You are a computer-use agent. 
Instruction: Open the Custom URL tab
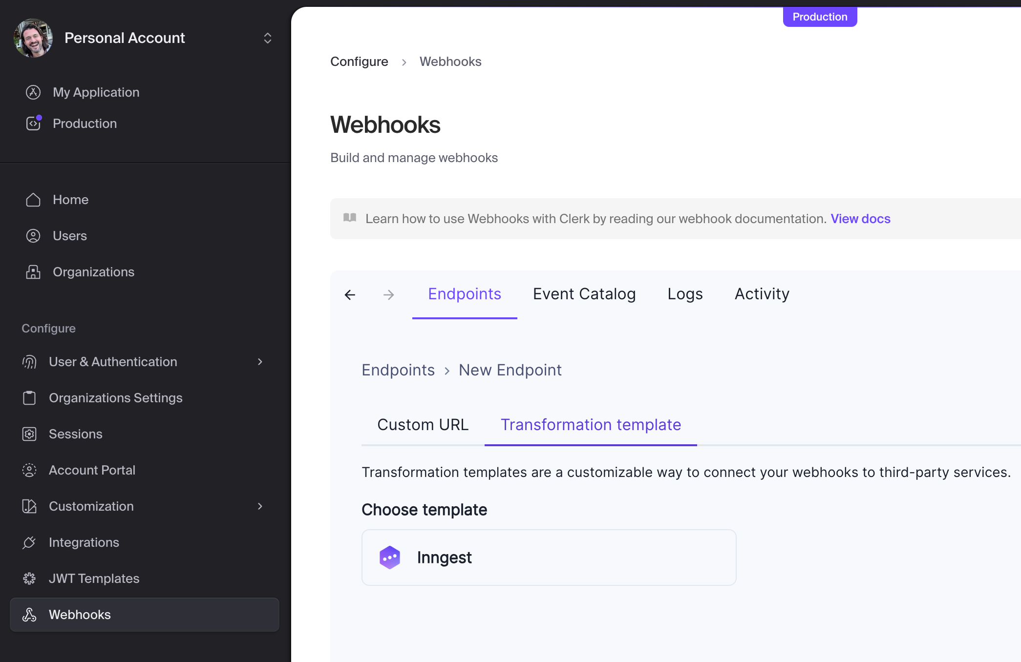422,424
